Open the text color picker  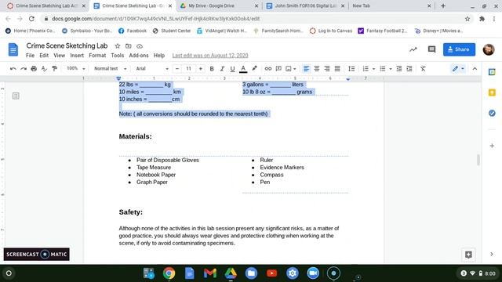[x=243, y=69]
